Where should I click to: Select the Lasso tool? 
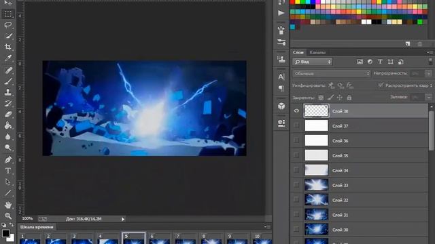pyautogui.click(x=8, y=25)
